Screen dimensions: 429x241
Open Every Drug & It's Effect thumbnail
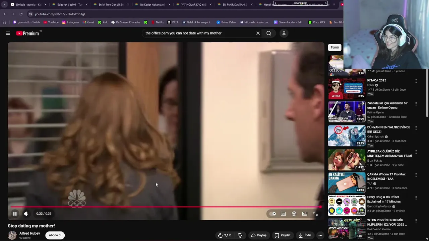coord(347,206)
